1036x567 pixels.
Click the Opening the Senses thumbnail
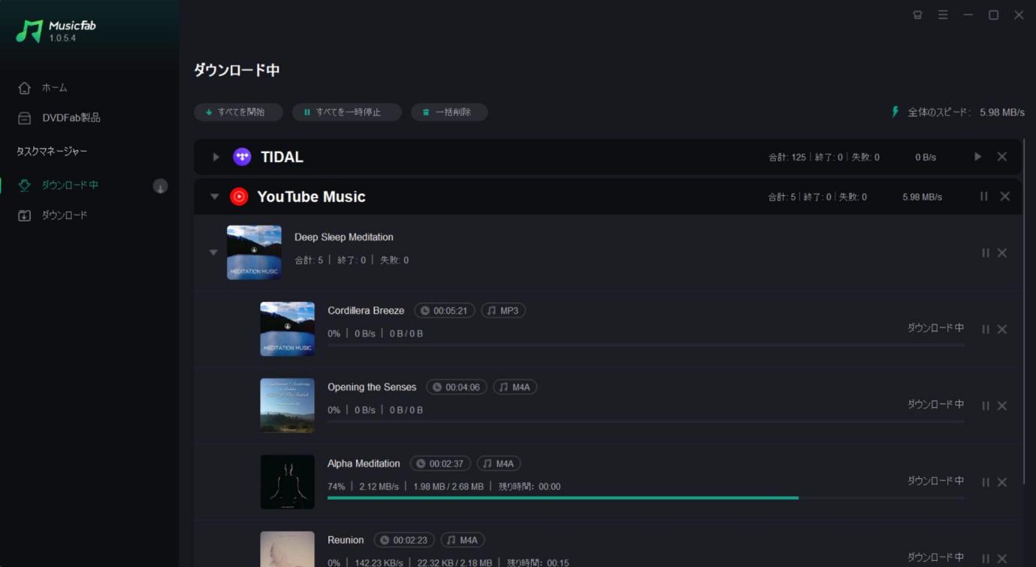coord(287,406)
